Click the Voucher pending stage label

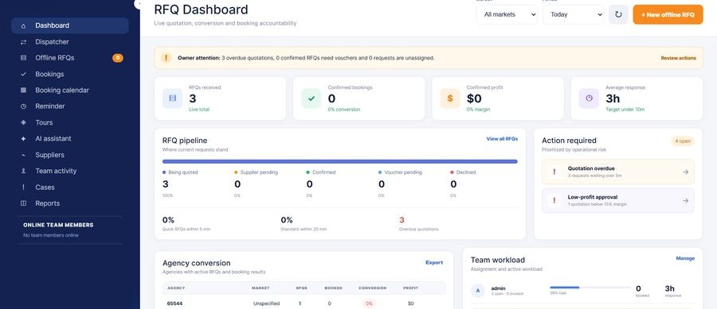coord(403,172)
